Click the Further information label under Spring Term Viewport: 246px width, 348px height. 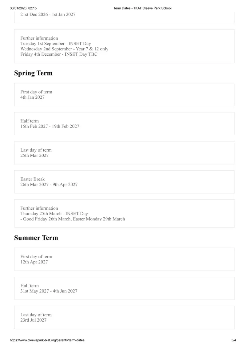click(x=39, y=208)
